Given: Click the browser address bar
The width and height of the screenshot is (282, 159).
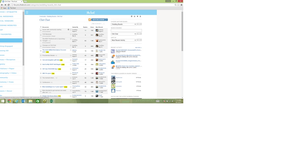Looking at the screenshot, I should click(x=93, y=5).
